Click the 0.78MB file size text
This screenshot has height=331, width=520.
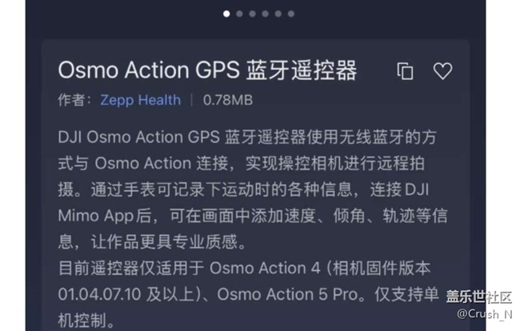click(228, 100)
